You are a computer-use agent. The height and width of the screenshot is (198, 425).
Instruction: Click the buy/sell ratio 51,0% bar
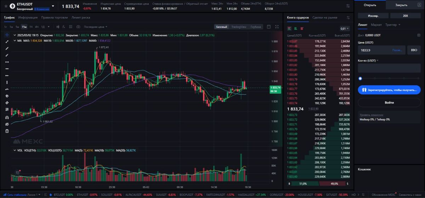[x=305, y=184]
